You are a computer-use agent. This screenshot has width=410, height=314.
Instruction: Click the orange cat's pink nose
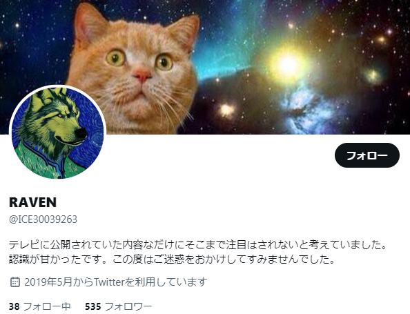pyautogui.click(x=141, y=75)
